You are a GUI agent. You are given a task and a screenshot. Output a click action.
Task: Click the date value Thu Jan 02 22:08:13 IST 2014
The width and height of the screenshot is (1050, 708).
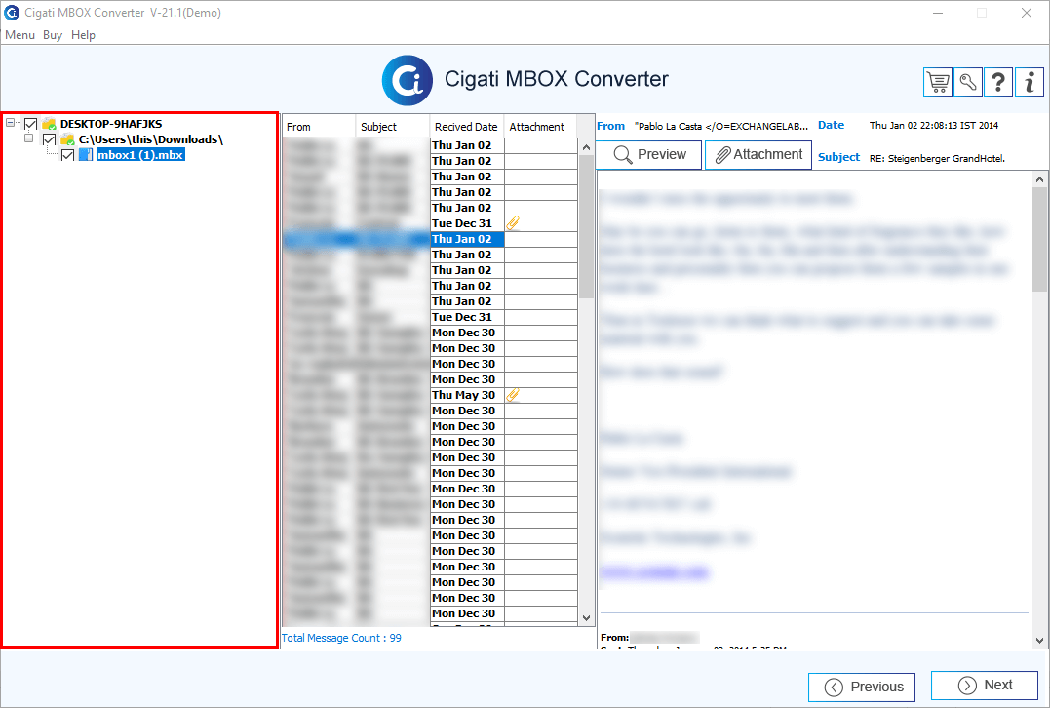933,125
